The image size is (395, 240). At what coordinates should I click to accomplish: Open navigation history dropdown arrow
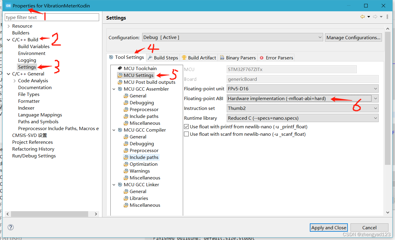(x=369, y=17)
